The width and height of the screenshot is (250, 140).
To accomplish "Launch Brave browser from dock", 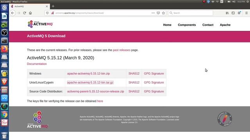I will tap(4, 82).
